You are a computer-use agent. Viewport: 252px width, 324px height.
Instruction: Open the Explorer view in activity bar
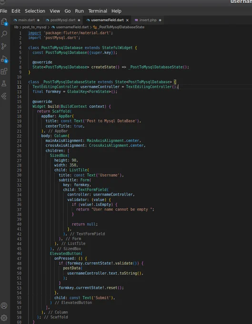pyautogui.click(x=4, y=21)
